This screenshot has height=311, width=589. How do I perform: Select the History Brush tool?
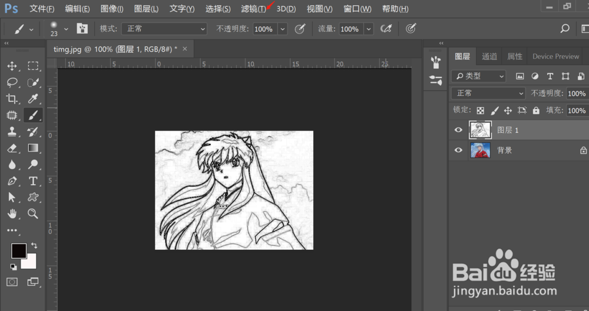click(x=33, y=132)
